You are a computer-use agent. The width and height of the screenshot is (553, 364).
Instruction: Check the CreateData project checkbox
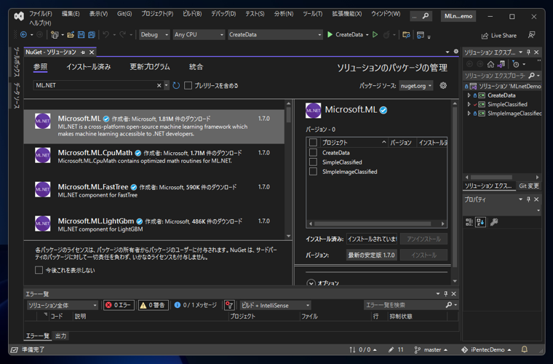pyautogui.click(x=313, y=152)
